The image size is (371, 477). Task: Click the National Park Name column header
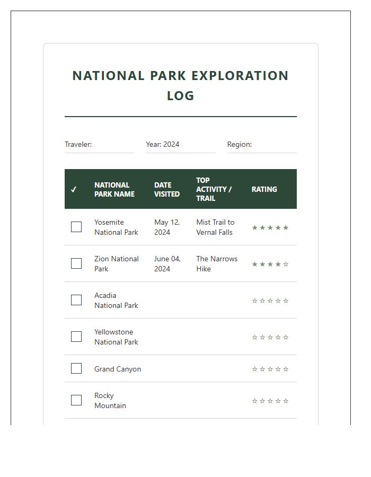pos(114,190)
